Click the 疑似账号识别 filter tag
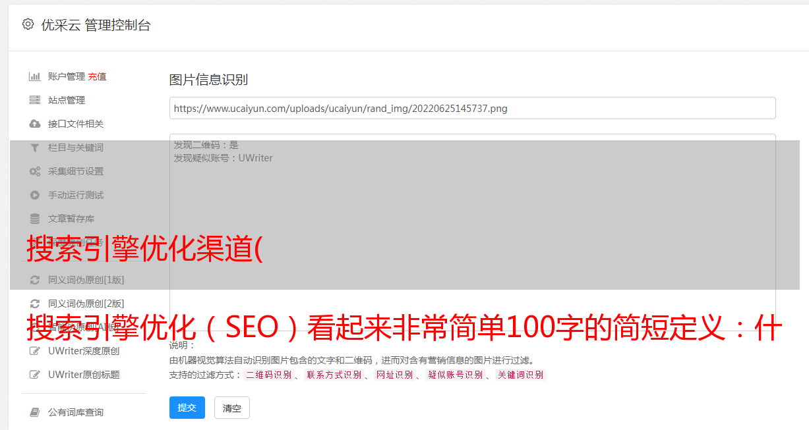 click(x=456, y=375)
